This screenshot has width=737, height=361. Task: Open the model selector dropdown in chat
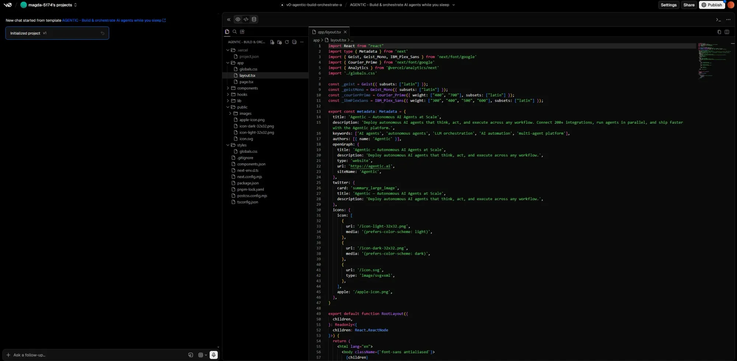click(x=202, y=355)
